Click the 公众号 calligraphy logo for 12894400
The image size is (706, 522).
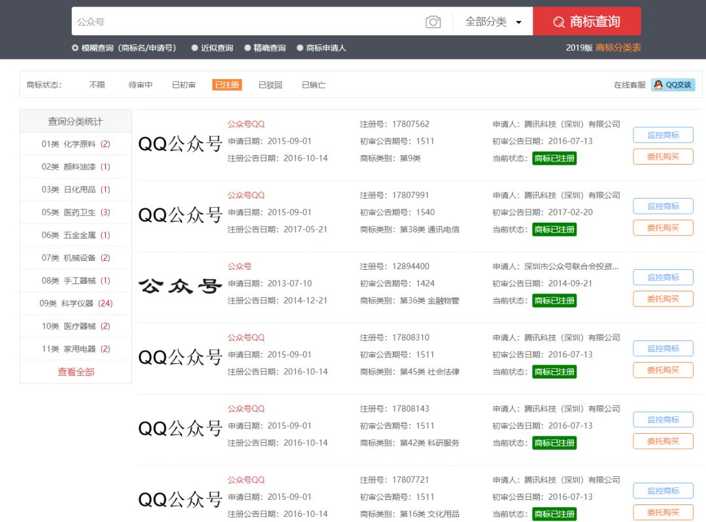[180, 285]
